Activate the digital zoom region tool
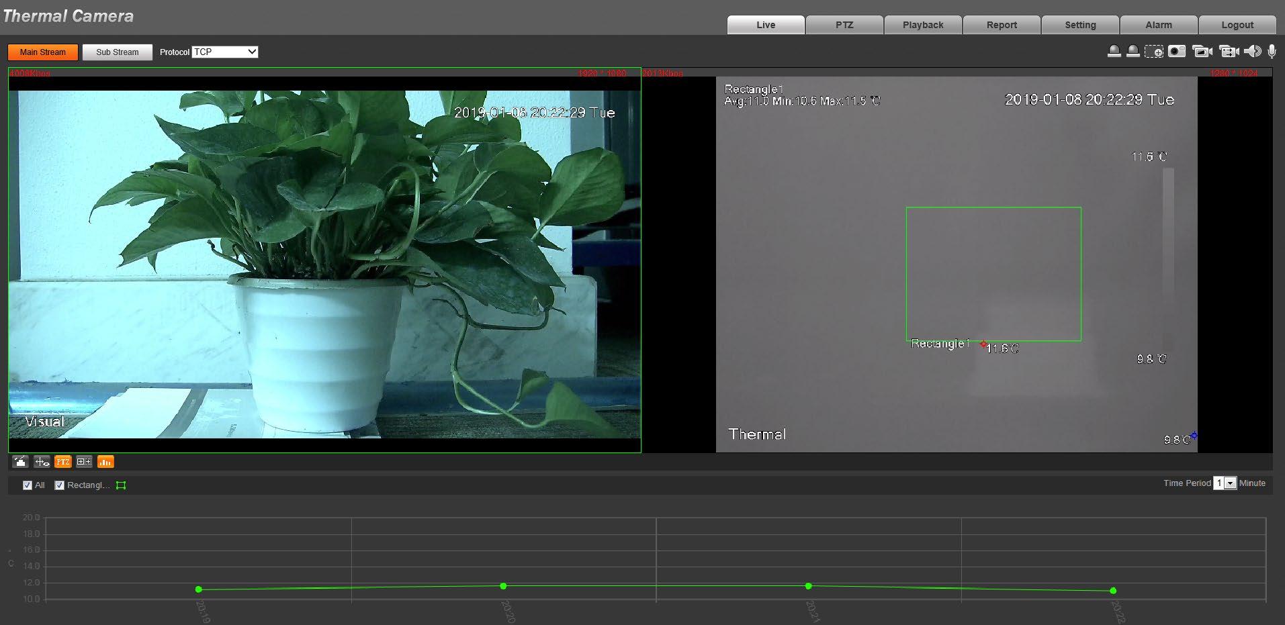Screen dimensions: 1285x625 point(1154,52)
